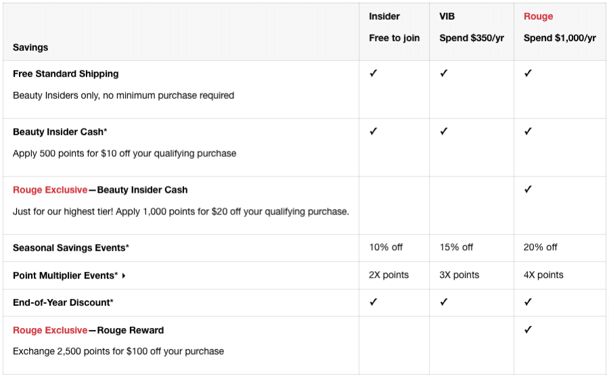Expand the Point Multiplier Events arrow
Viewport: 609px width, 376px height.
[x=124, y=276]
